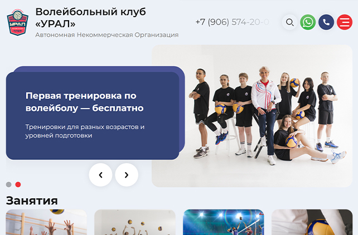Screen dimensions: 358x235
Task: Open third Занятия card with arena match
Action: (224, 222)
